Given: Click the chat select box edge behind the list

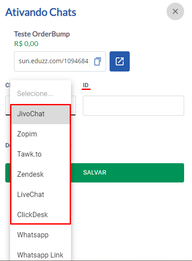Looking at the screenshot, I should coord(73,105).
